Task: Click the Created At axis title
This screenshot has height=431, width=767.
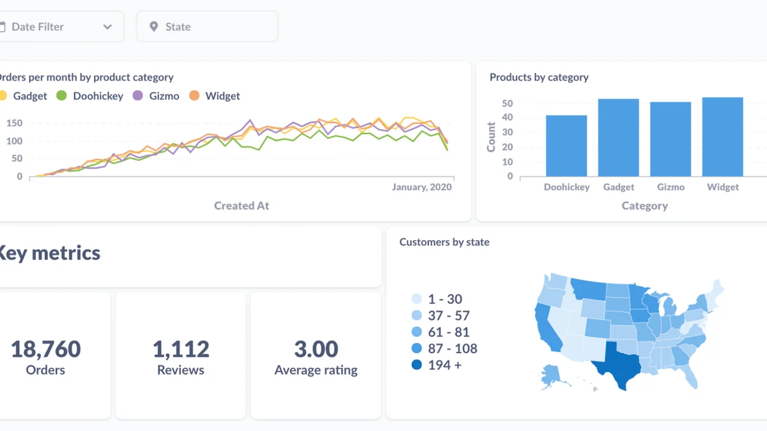Action: point(242,206)
